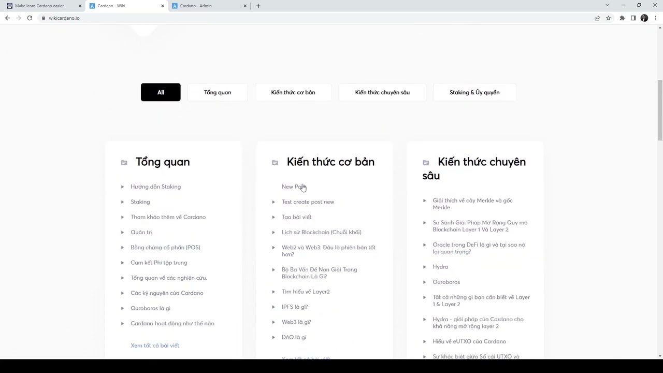Reload the wikicardano.io page

coord(30,18)
